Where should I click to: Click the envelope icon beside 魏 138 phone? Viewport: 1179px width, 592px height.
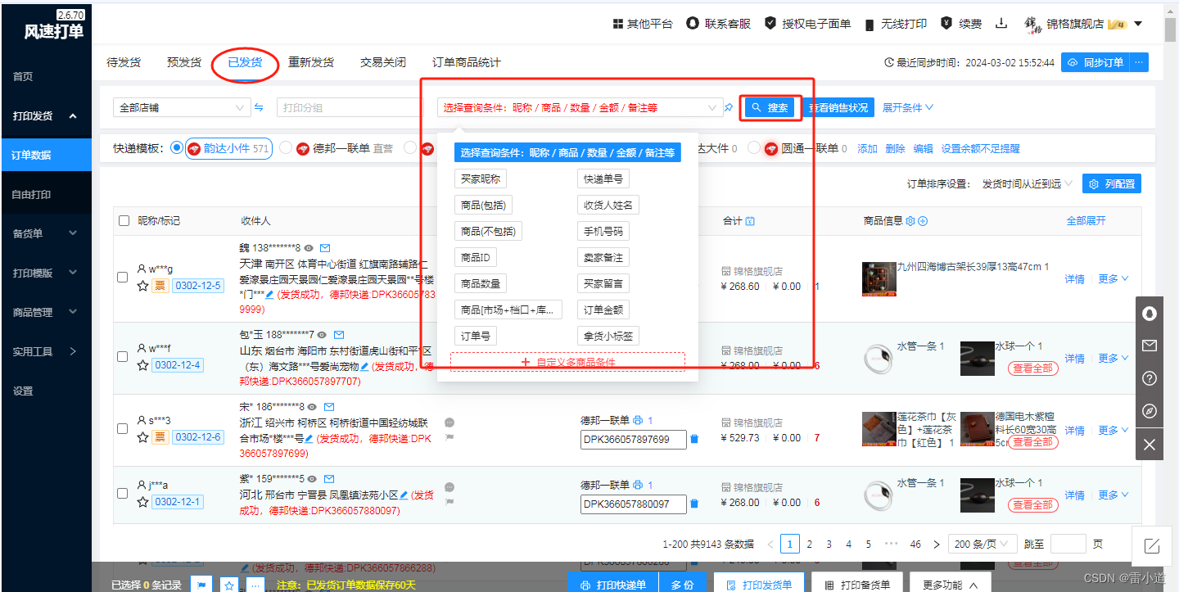[x=325, y=247]
